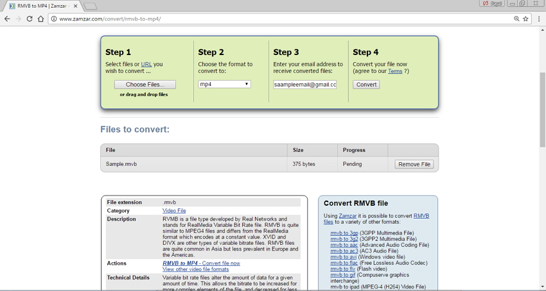
Task: Open the rmvb to avi link
Action: (344, 257)
